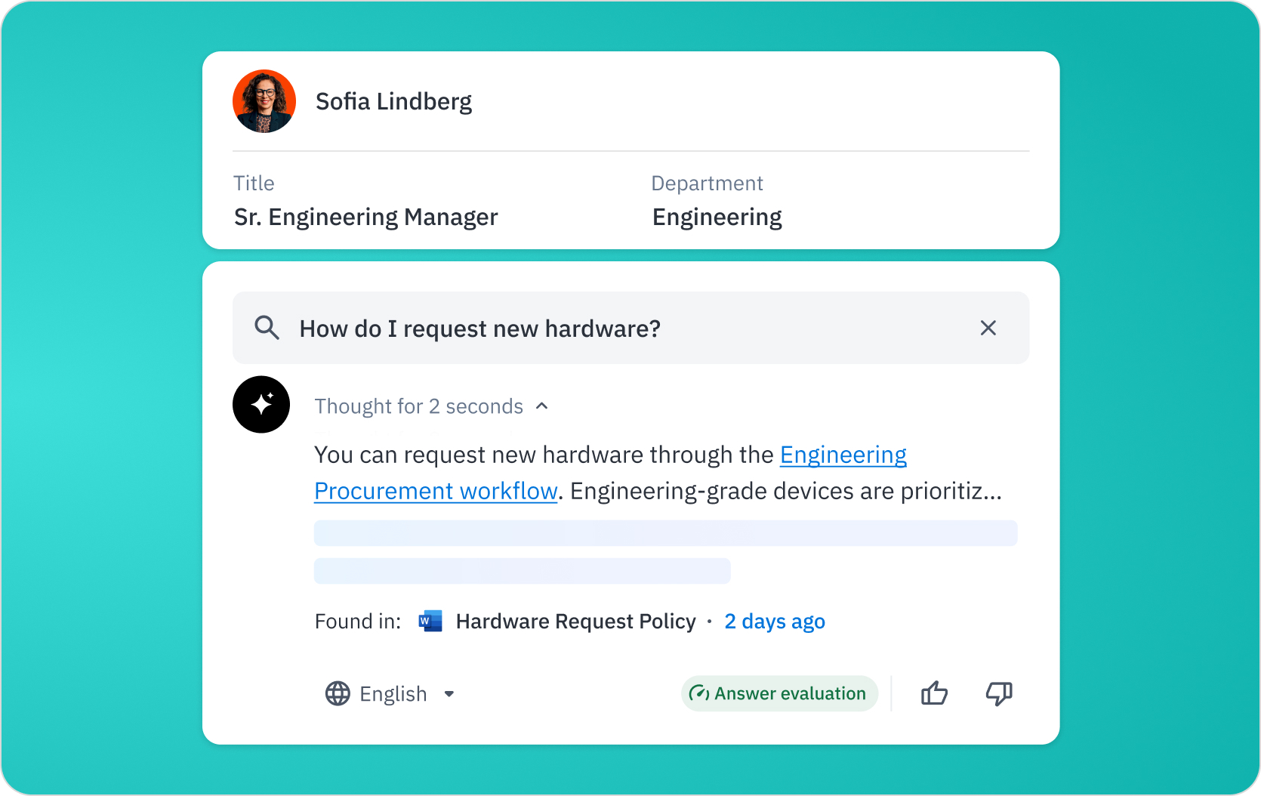Toggle negative feedback on the answer
Image resolution: width=1261 pixels, height=796 pixels.
pos(998,693)
